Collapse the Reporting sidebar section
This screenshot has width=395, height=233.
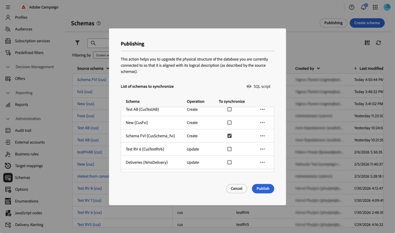8,93
